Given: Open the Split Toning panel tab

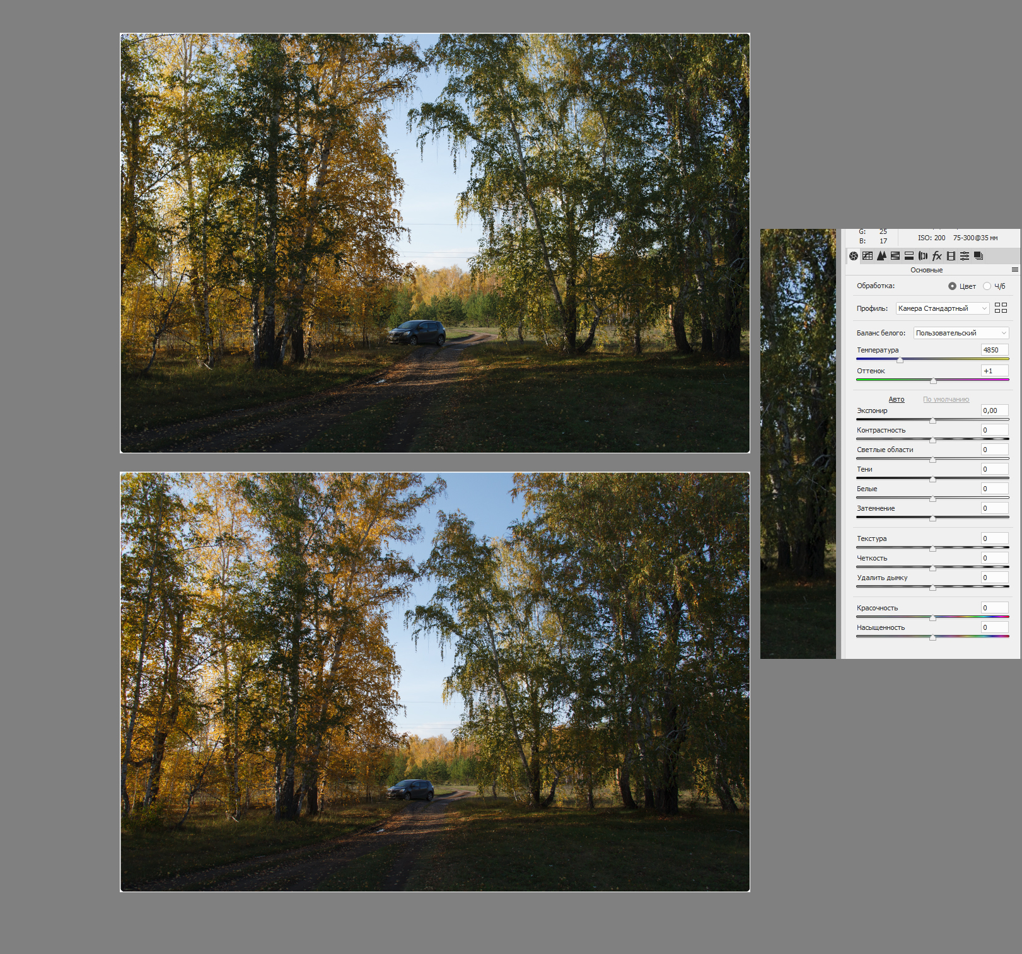Looking at the screenshot, I should pos(909,256).
